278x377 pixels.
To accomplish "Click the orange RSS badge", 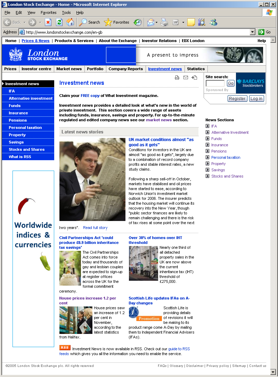I will 65,348.
